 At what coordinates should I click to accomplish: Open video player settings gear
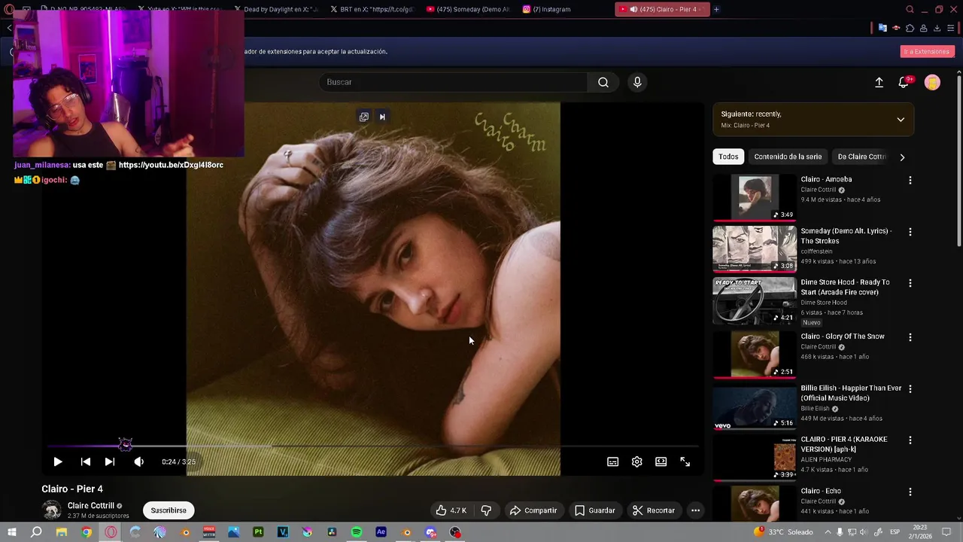coord(636,461)
